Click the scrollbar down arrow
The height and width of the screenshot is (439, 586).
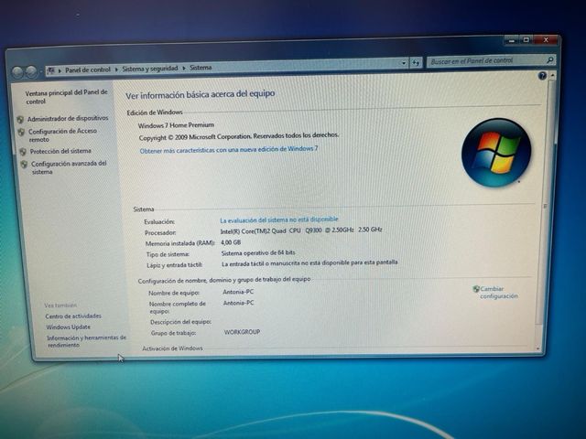(538, 348)
